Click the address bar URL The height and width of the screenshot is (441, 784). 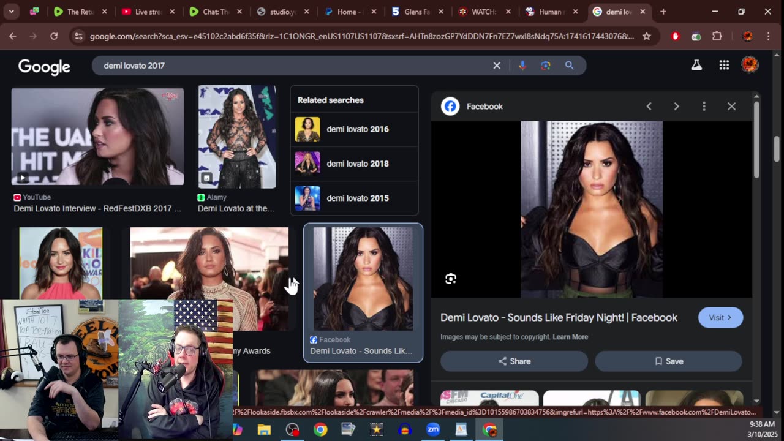361,37
